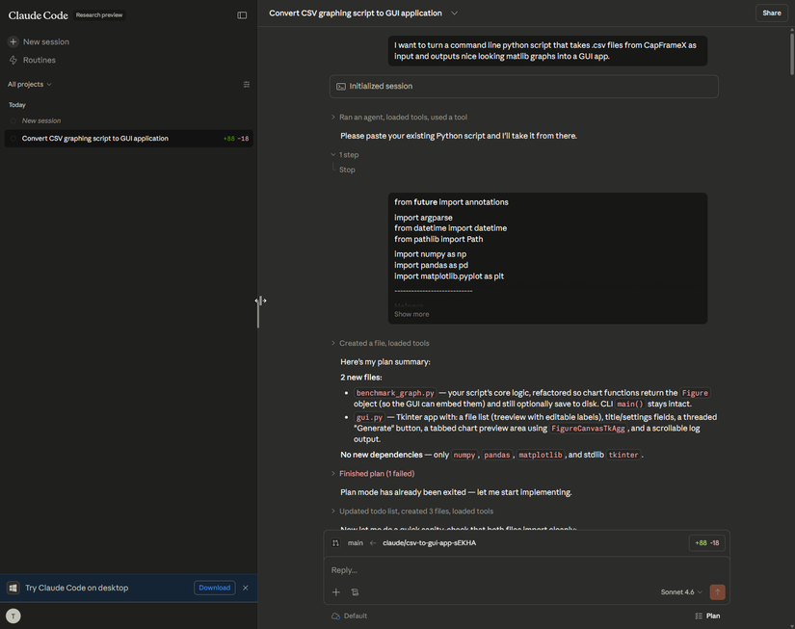Open the 'Convert CSV graphing script' session

point(95,139)
